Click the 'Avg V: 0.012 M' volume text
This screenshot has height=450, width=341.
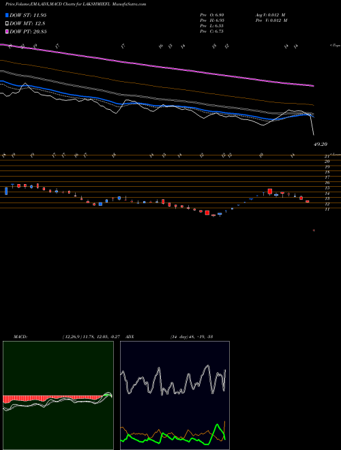(x=271, y=14)
